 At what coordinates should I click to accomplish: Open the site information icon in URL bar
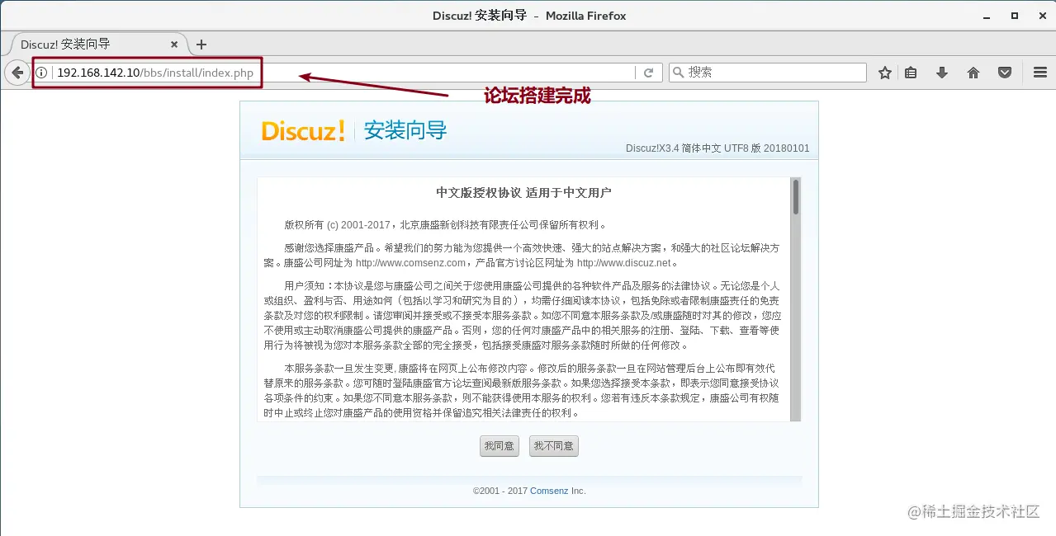(41, 73)
